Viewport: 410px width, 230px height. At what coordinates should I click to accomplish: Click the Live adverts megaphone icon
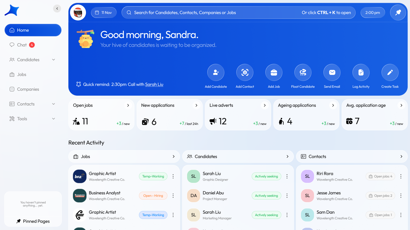click(213, 122)
